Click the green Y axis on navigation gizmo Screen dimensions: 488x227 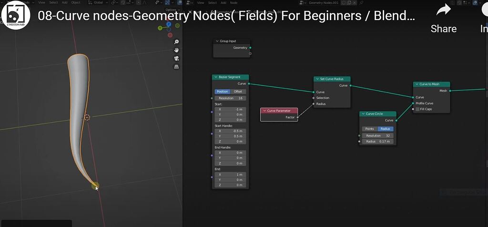tap(160, 28)
